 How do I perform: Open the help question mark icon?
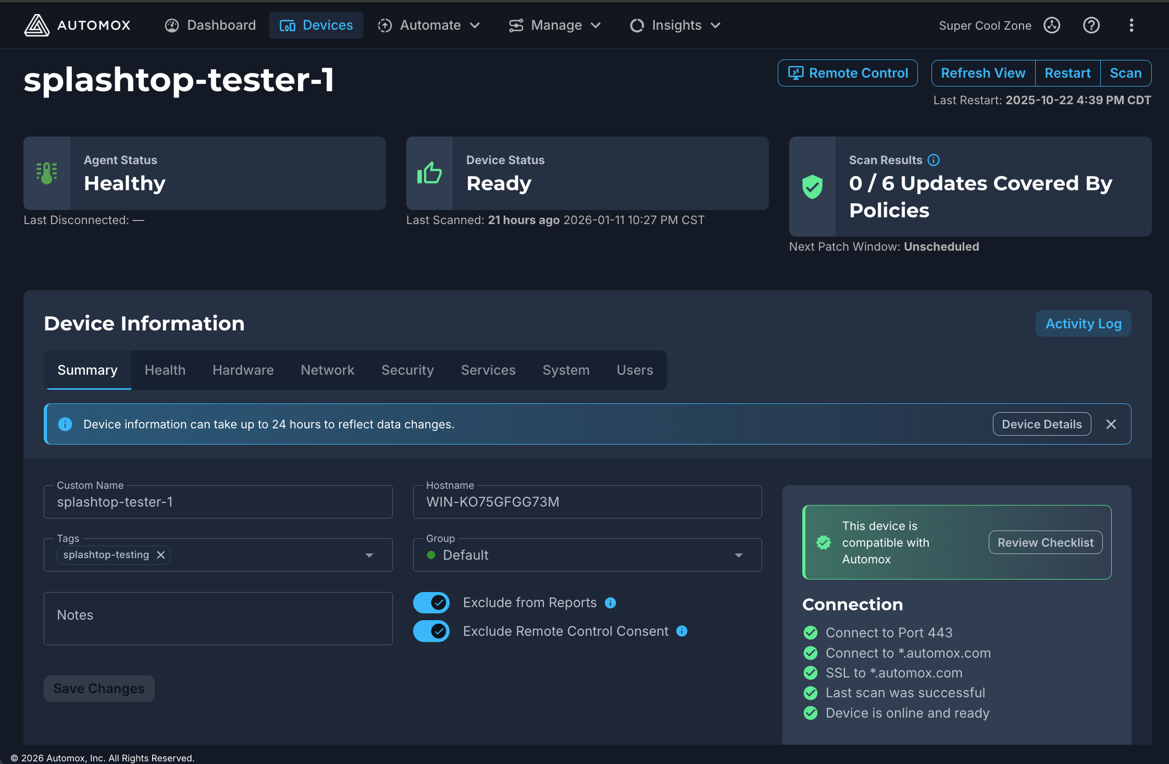click(1091, 25)
